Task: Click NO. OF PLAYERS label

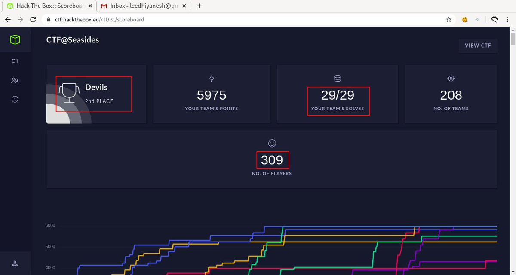Action: (272, 174)
